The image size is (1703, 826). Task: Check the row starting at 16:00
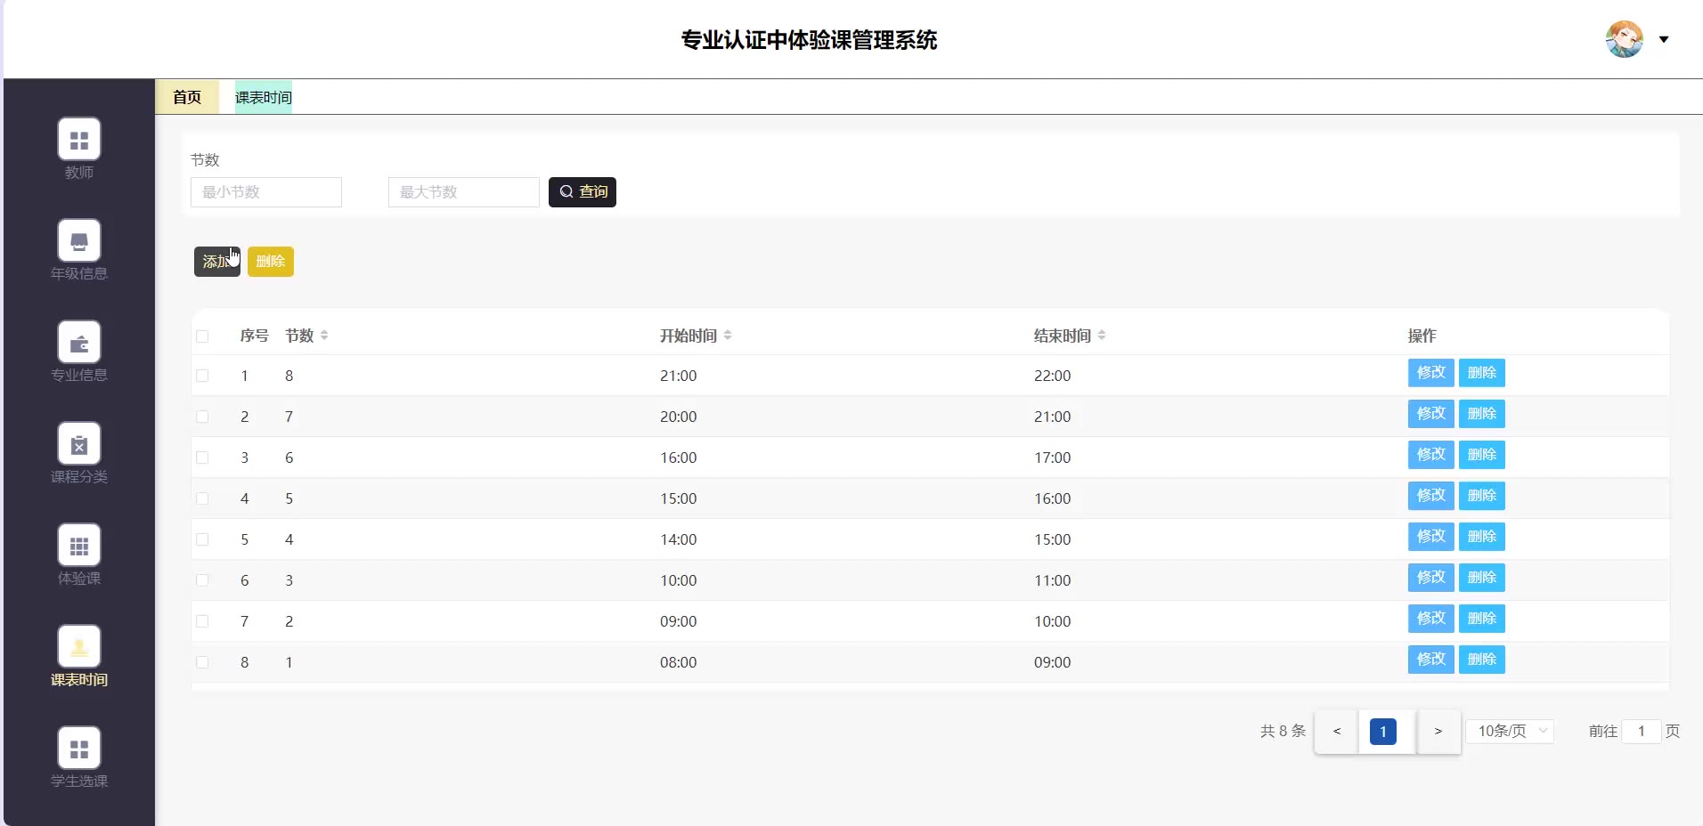pyautogui.click(x=202, y=458)
